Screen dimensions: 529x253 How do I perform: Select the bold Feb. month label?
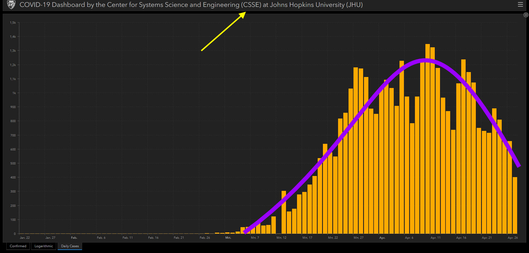[74, 238]
